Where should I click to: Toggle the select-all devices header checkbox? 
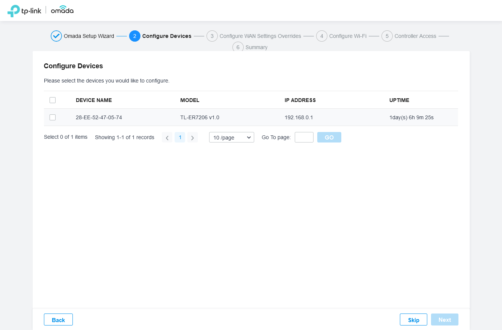pos(53,100)
